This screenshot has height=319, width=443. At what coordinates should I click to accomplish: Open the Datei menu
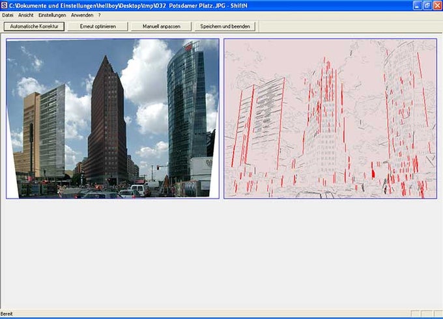coord(8,15)
